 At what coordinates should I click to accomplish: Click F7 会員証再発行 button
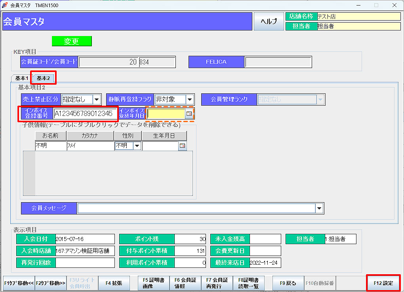217,283
